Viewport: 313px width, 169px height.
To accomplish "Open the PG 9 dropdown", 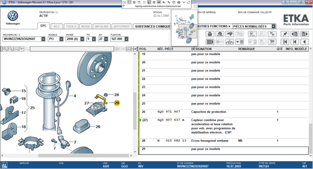I will [x=94, y=39].
